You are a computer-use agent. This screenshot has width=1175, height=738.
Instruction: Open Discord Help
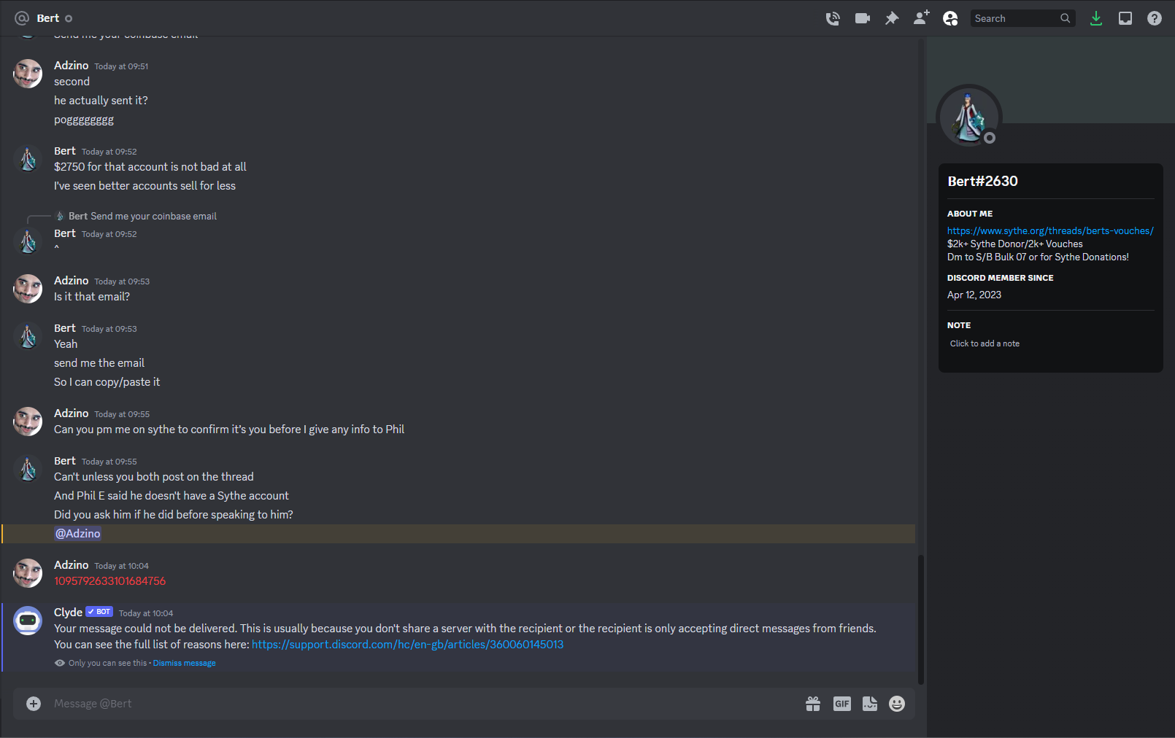pyautogui.click(x=1155, y=18)
